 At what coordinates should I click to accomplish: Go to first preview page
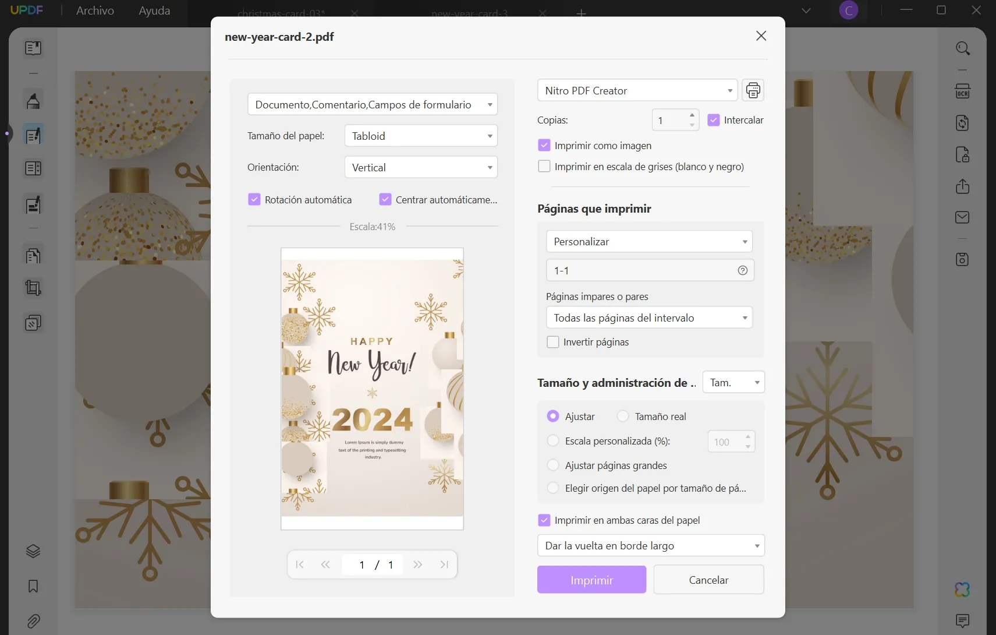click(300, 565)
